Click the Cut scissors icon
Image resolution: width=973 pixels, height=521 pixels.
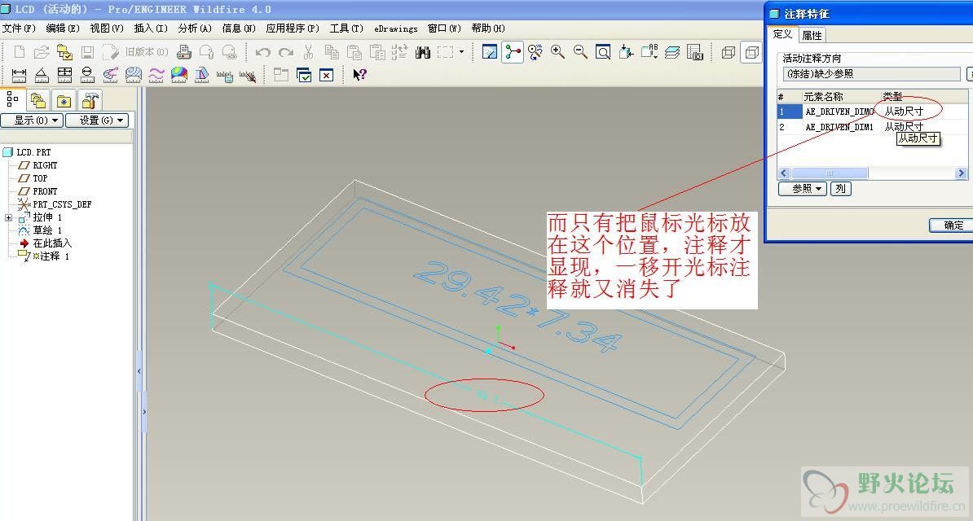click(308, 52)
